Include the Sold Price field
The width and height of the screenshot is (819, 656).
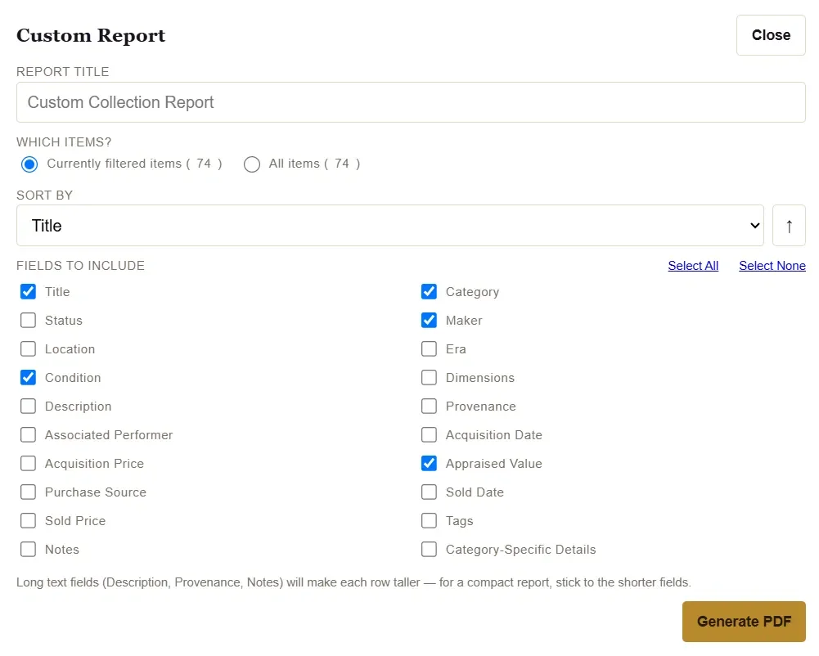click(28, 521)
